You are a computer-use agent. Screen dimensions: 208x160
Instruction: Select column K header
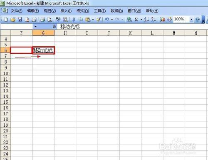coord(130,33)
